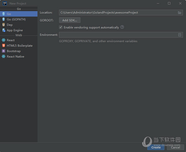Select the HTML5 Boilerplate template

(x=19, y=46)
